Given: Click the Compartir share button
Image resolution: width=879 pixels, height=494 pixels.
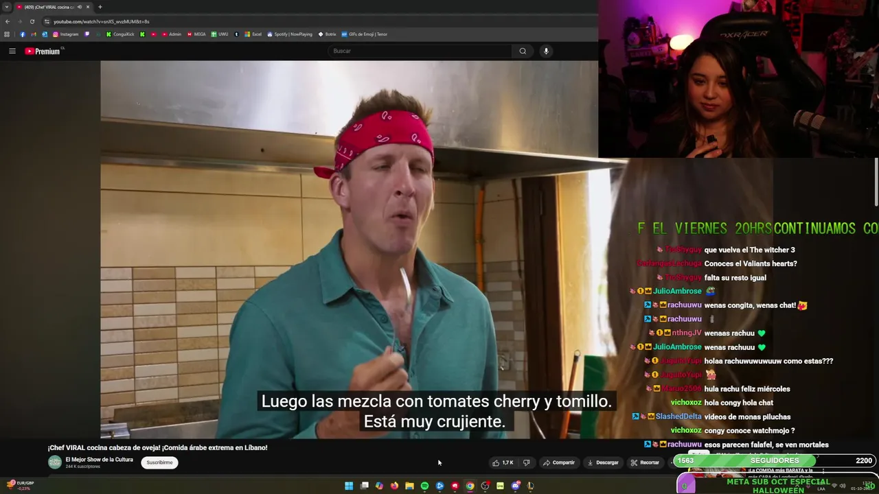Looking at the screenshot, I should pos(559,462).
